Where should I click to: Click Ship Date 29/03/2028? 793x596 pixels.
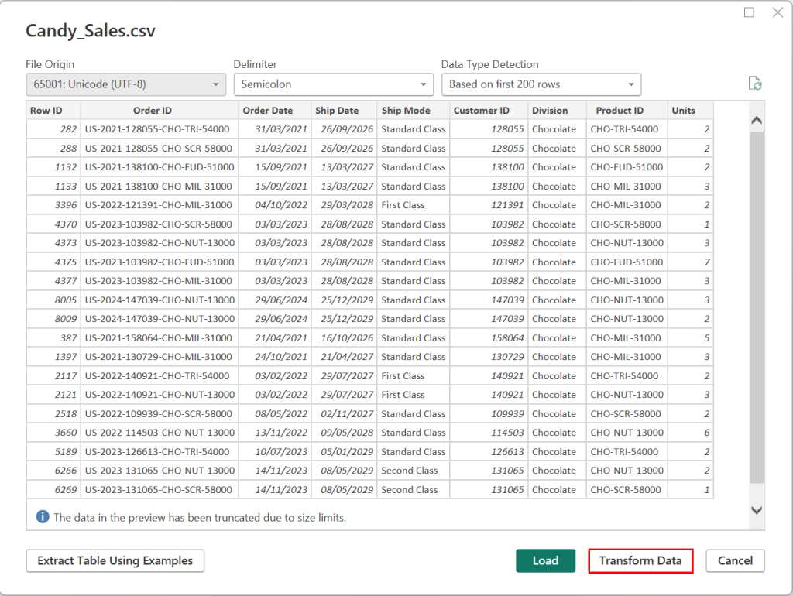pyautogui.click(x=344, y=205)
